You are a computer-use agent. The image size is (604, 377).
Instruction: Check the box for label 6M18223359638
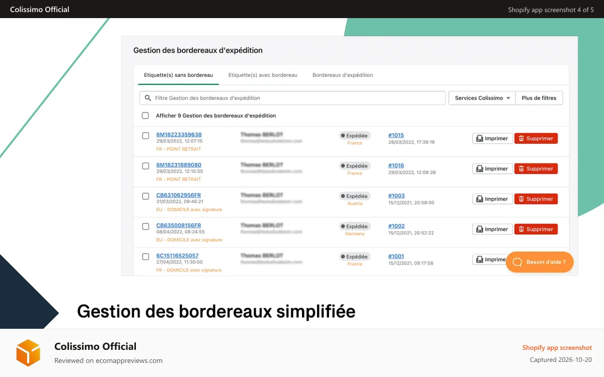145,136
